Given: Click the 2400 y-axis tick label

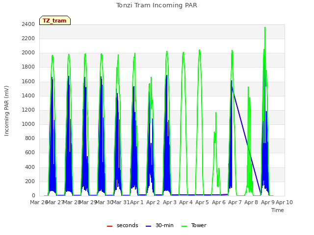Looking at the screenshot, I should tap(28, 24).
